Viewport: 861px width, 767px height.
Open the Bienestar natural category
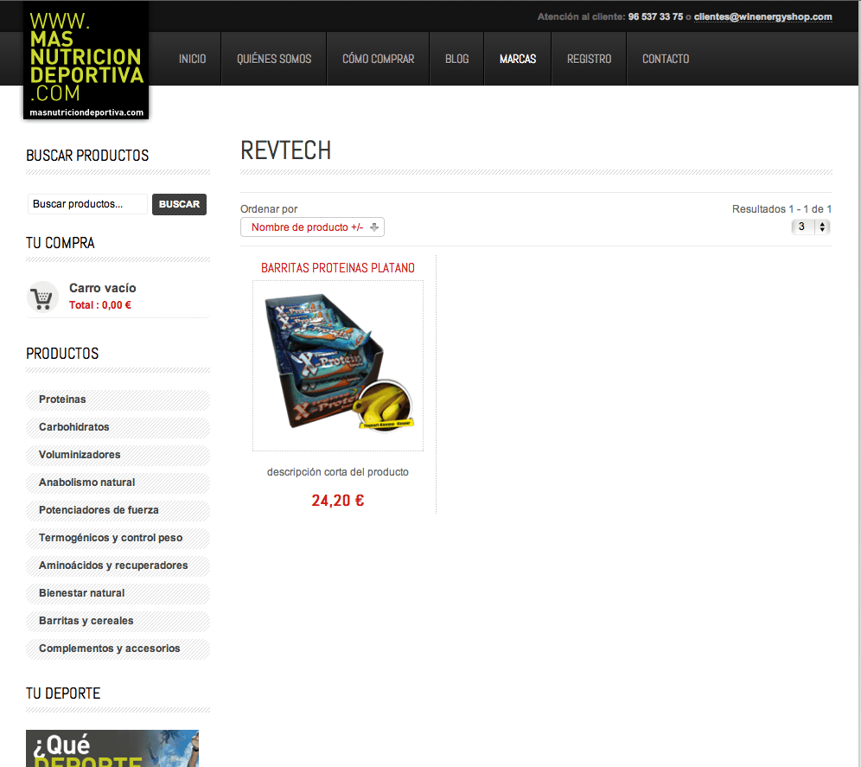(x=118, y=593)
